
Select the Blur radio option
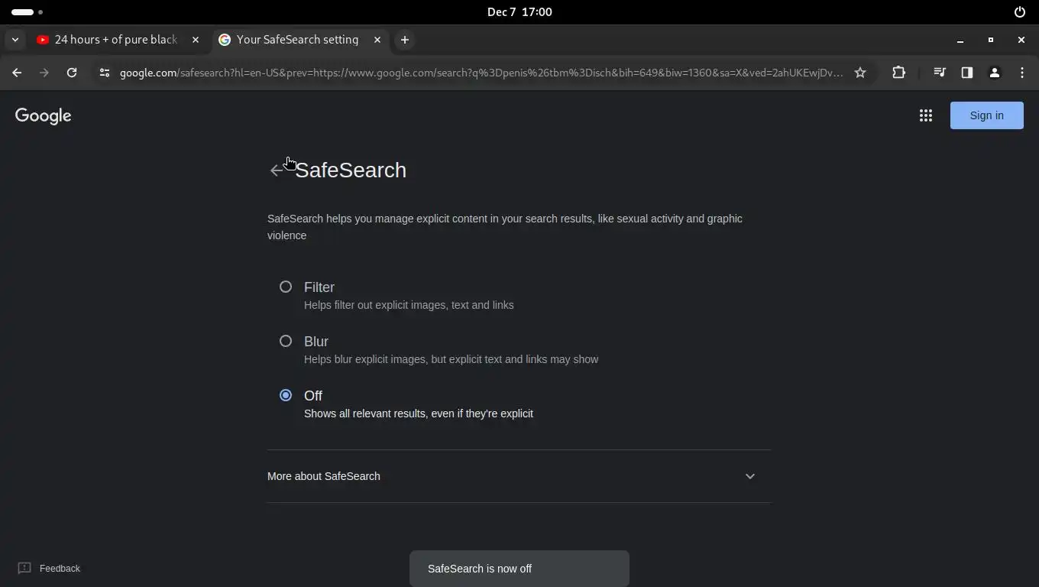tap(286, 341)
